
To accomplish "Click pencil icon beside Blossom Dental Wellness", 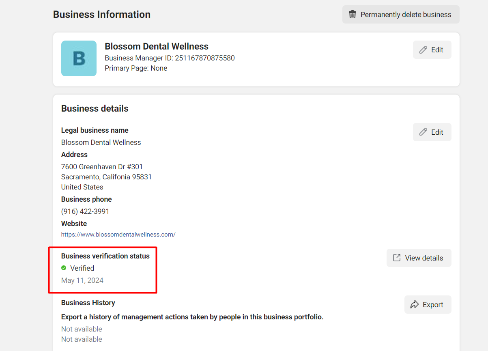I will pyautogui.click(x=423, y=50).
